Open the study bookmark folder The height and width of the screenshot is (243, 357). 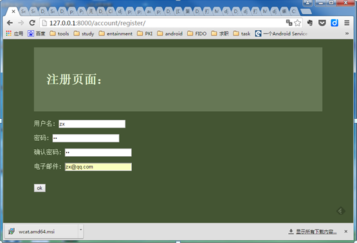pyautogui.click(x=84, y=33)
